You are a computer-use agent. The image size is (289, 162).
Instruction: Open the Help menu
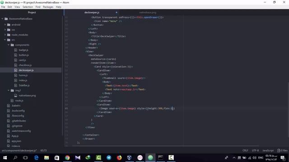pyautogui.click(x=58, y=7)
